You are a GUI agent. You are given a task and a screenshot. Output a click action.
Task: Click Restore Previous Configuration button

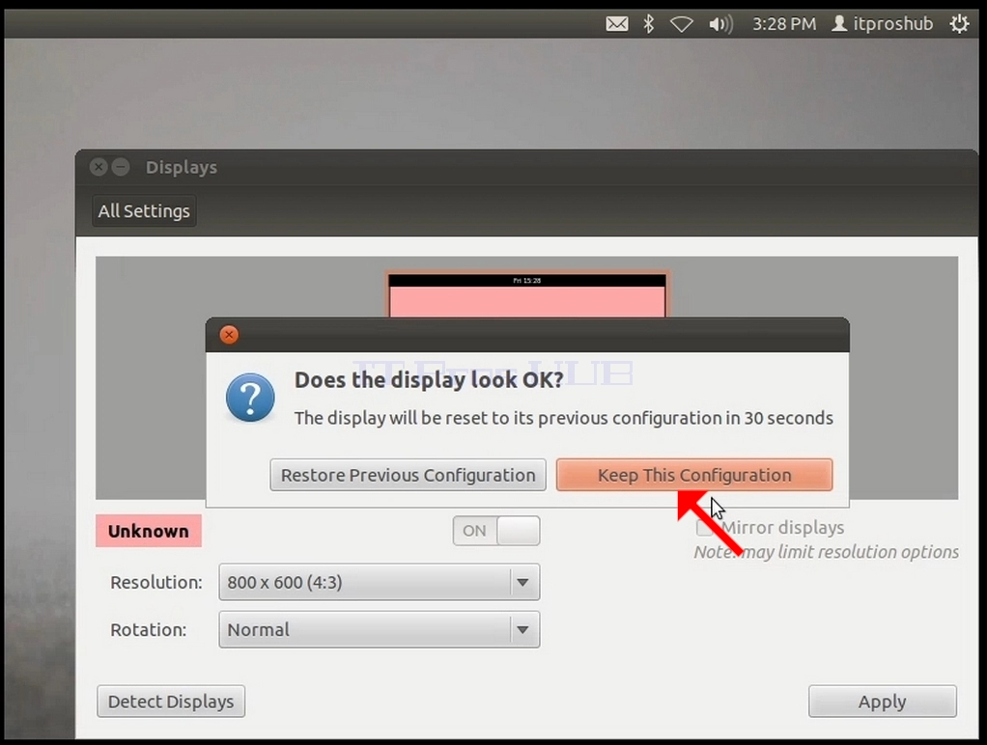coord(408,475)
